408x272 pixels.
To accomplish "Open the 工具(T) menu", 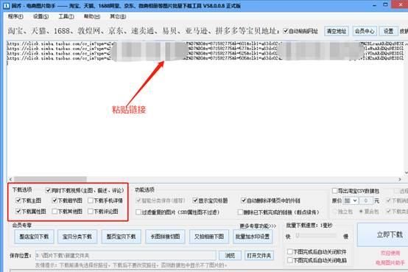I will tap(66, 16).
